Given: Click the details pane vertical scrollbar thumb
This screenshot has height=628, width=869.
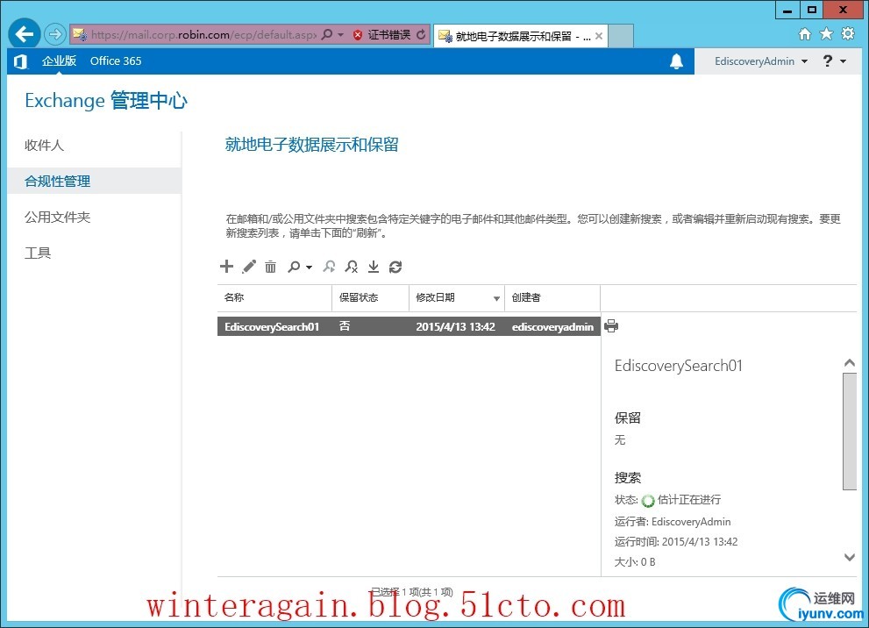Looking at the screenshot, I should tap(850, 432).
